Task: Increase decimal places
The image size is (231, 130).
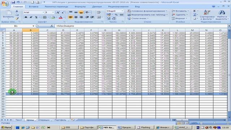Action: (x=109, y=18)
